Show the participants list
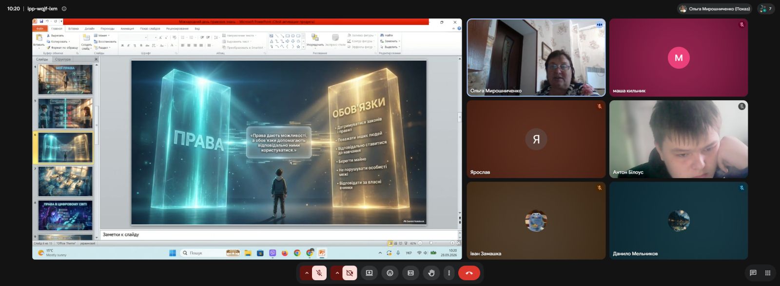This screenshot has height=286, width=780. (766, 9)
